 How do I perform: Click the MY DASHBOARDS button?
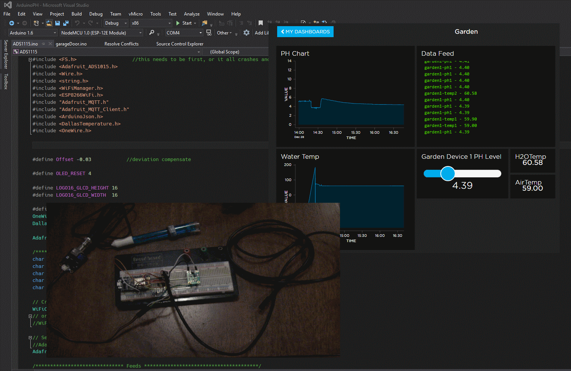pos(305,31)
